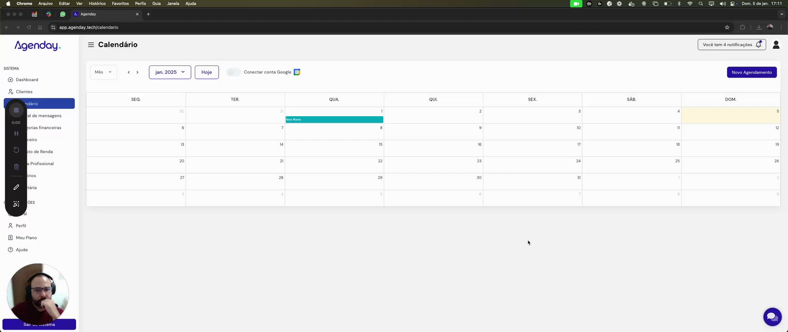This screenshot has width=788, height=332.
Task: Open Meu Plano in the sidebar
Action: click(x=39, y=238)
